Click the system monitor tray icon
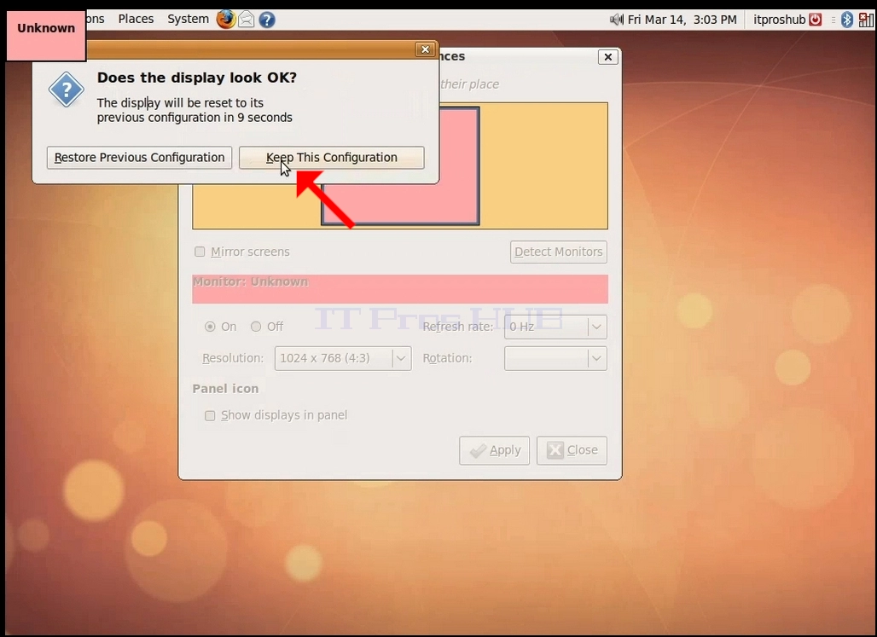Image resolution: width=877 pixels, height=637 pixels. [x=866, y=20]
